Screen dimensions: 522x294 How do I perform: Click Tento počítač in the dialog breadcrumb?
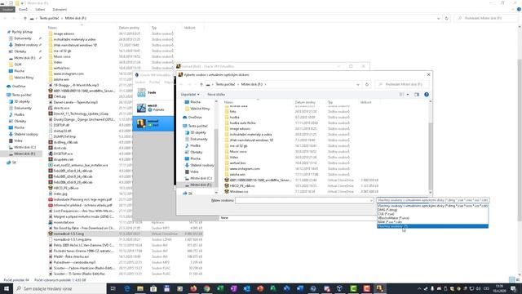pyautogui.click(x=225, y=84)
